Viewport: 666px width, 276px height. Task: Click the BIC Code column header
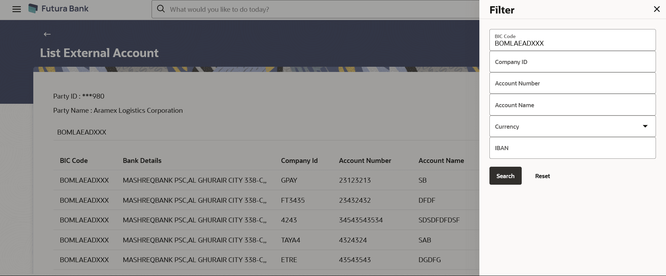point(74,160)
